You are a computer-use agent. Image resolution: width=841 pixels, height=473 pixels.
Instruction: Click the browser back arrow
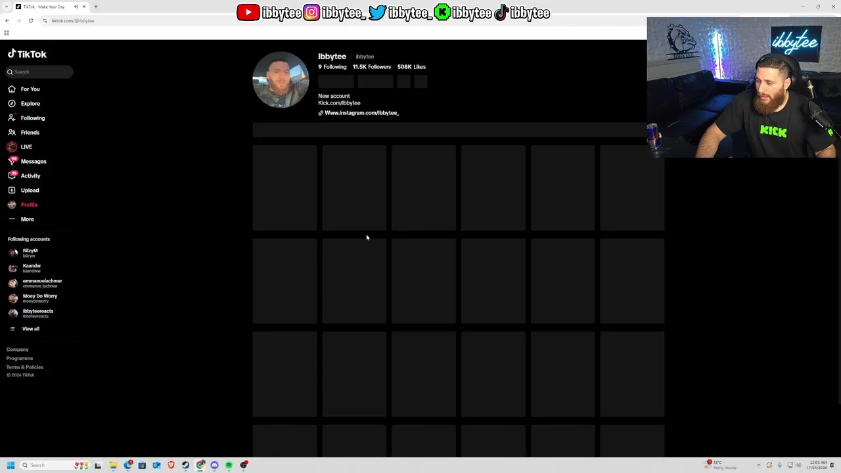(x=7, y=20)
